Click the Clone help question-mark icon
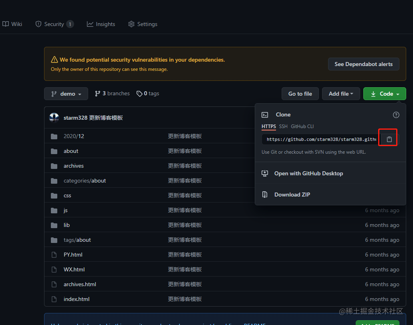413x325 pixels. 396,115
